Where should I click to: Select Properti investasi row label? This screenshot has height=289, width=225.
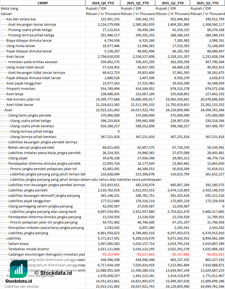click(x=21, y=89)
